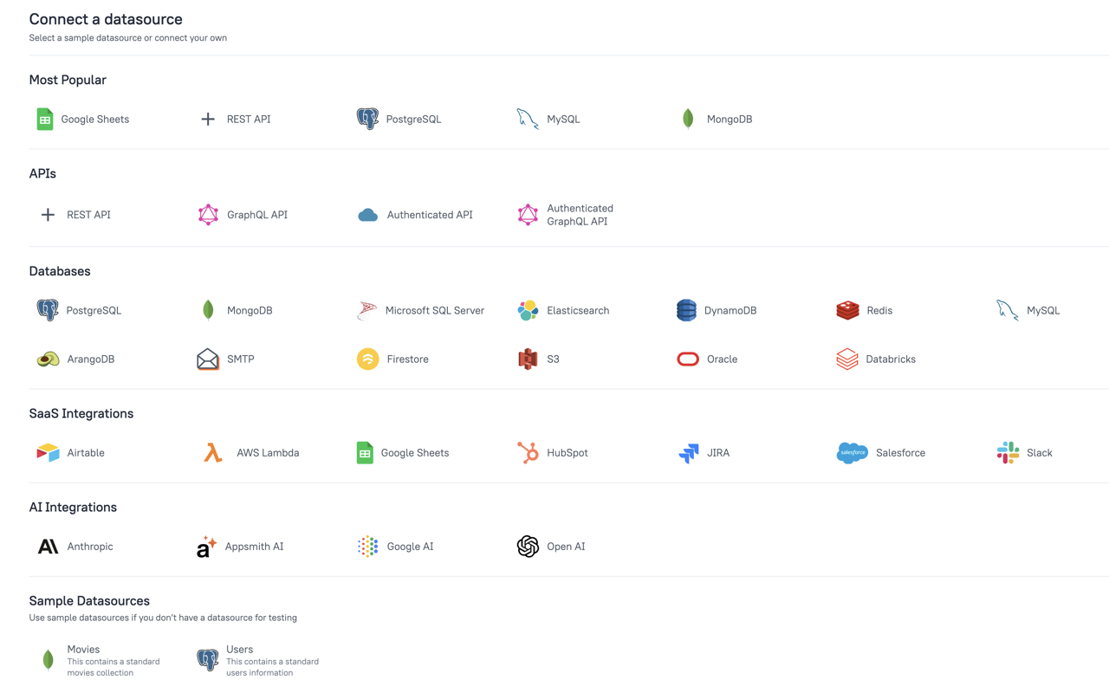Open the HubSpot integration
This screenshot has width=1109, height=693.
point(553,453)
